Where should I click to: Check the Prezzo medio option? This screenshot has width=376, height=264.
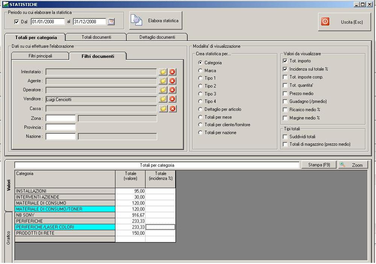285,94
